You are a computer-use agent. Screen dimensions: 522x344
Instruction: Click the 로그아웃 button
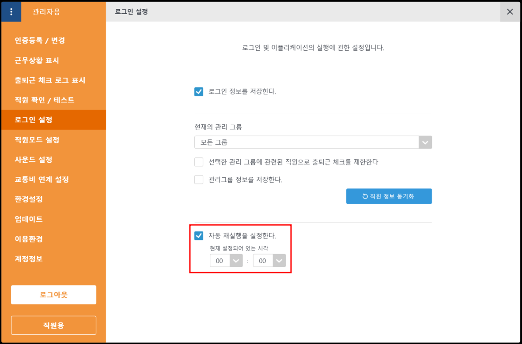(x=53, y=295)
